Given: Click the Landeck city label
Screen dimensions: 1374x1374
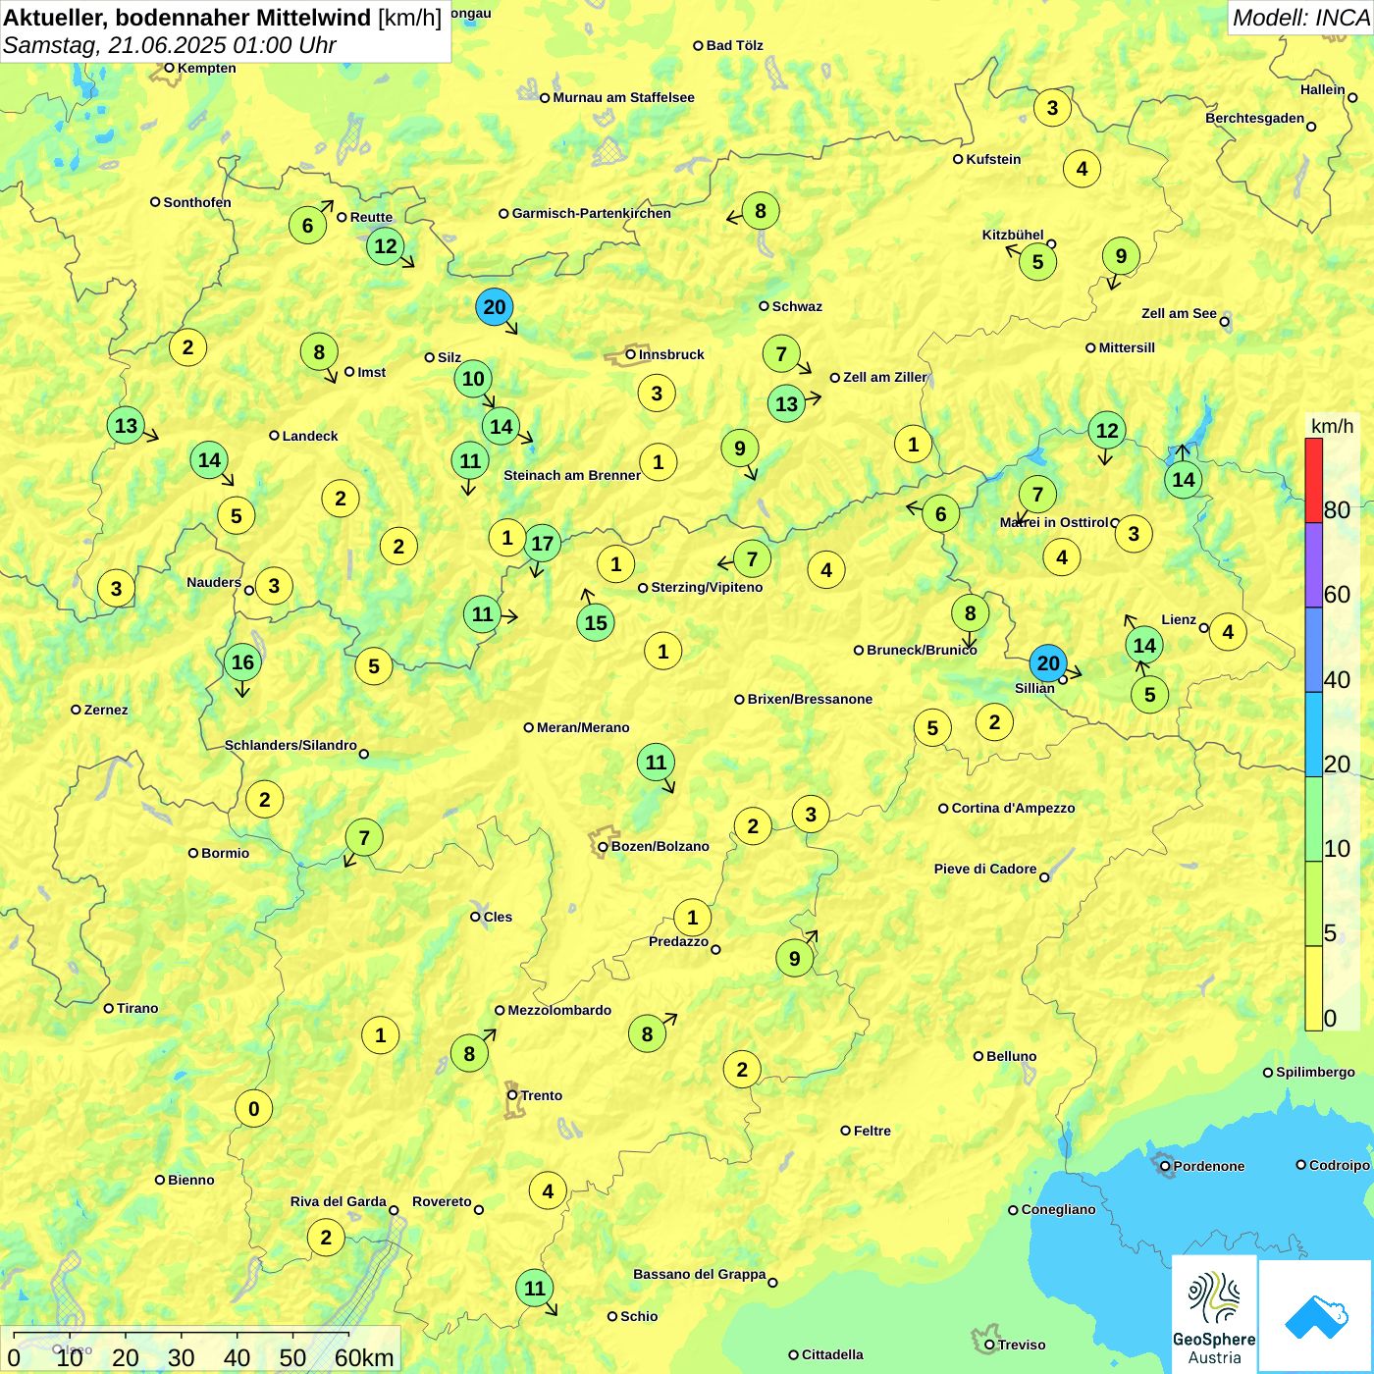Looking at the screenshot, I should tap(310, 436).
